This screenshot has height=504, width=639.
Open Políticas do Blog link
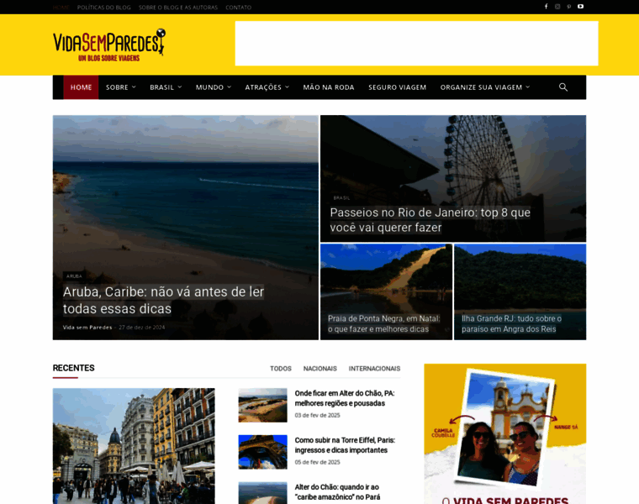tap(104, 8)
